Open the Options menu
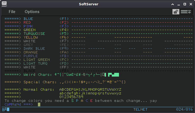195x113 pixels. click(x=32, y=12)
